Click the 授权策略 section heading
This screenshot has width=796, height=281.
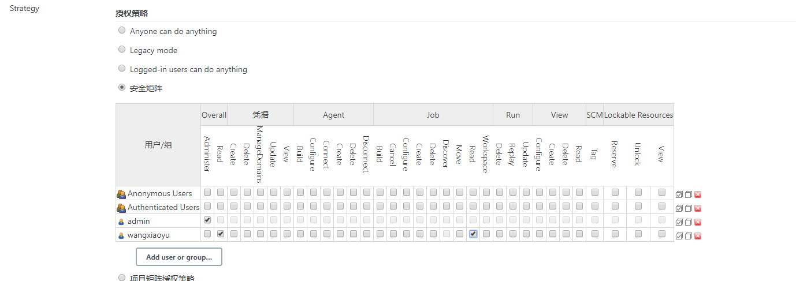(x=132, y=13)
